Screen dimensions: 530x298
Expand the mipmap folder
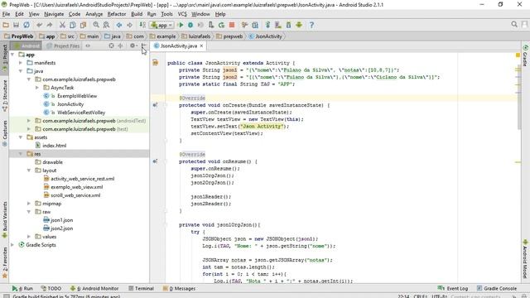[29, 204]
